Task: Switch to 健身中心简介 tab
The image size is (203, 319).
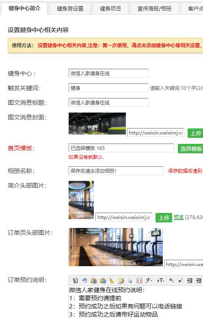Action: coord(24,9)
